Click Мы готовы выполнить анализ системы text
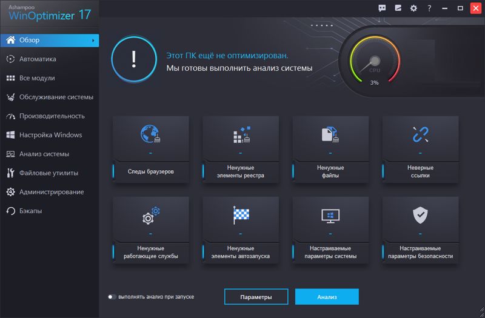Viewport: 485px width, 318px height. [239, 68]
